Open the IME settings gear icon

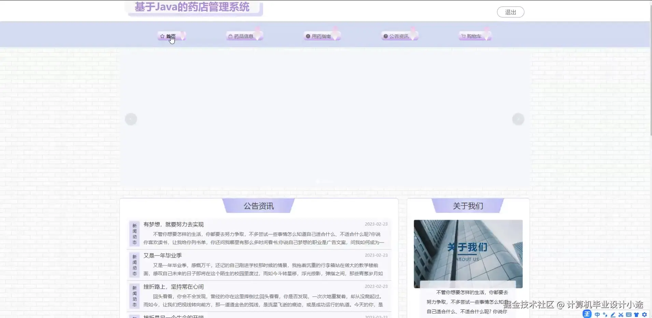pyautogui.click(x=644, y=315)
